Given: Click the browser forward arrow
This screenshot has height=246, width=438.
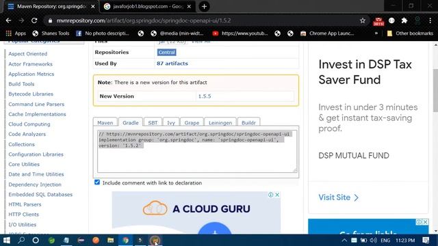Looking at the screenshot, I should tap(21, 20).
